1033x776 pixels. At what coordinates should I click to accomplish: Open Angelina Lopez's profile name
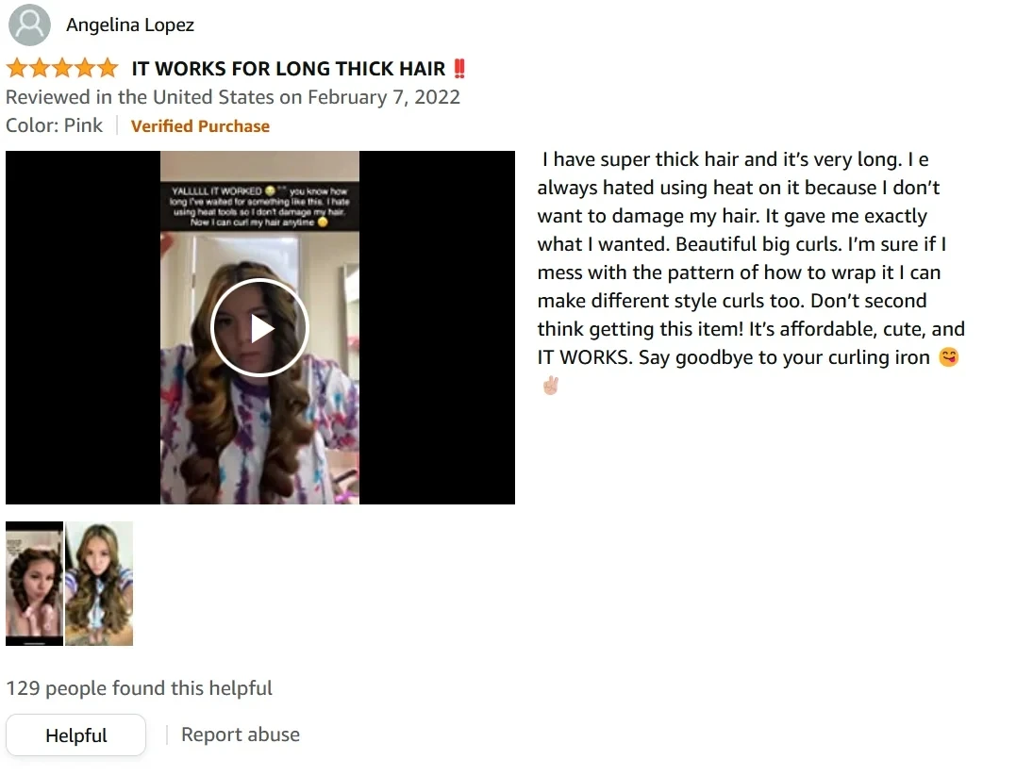click(x=130, y=25)
